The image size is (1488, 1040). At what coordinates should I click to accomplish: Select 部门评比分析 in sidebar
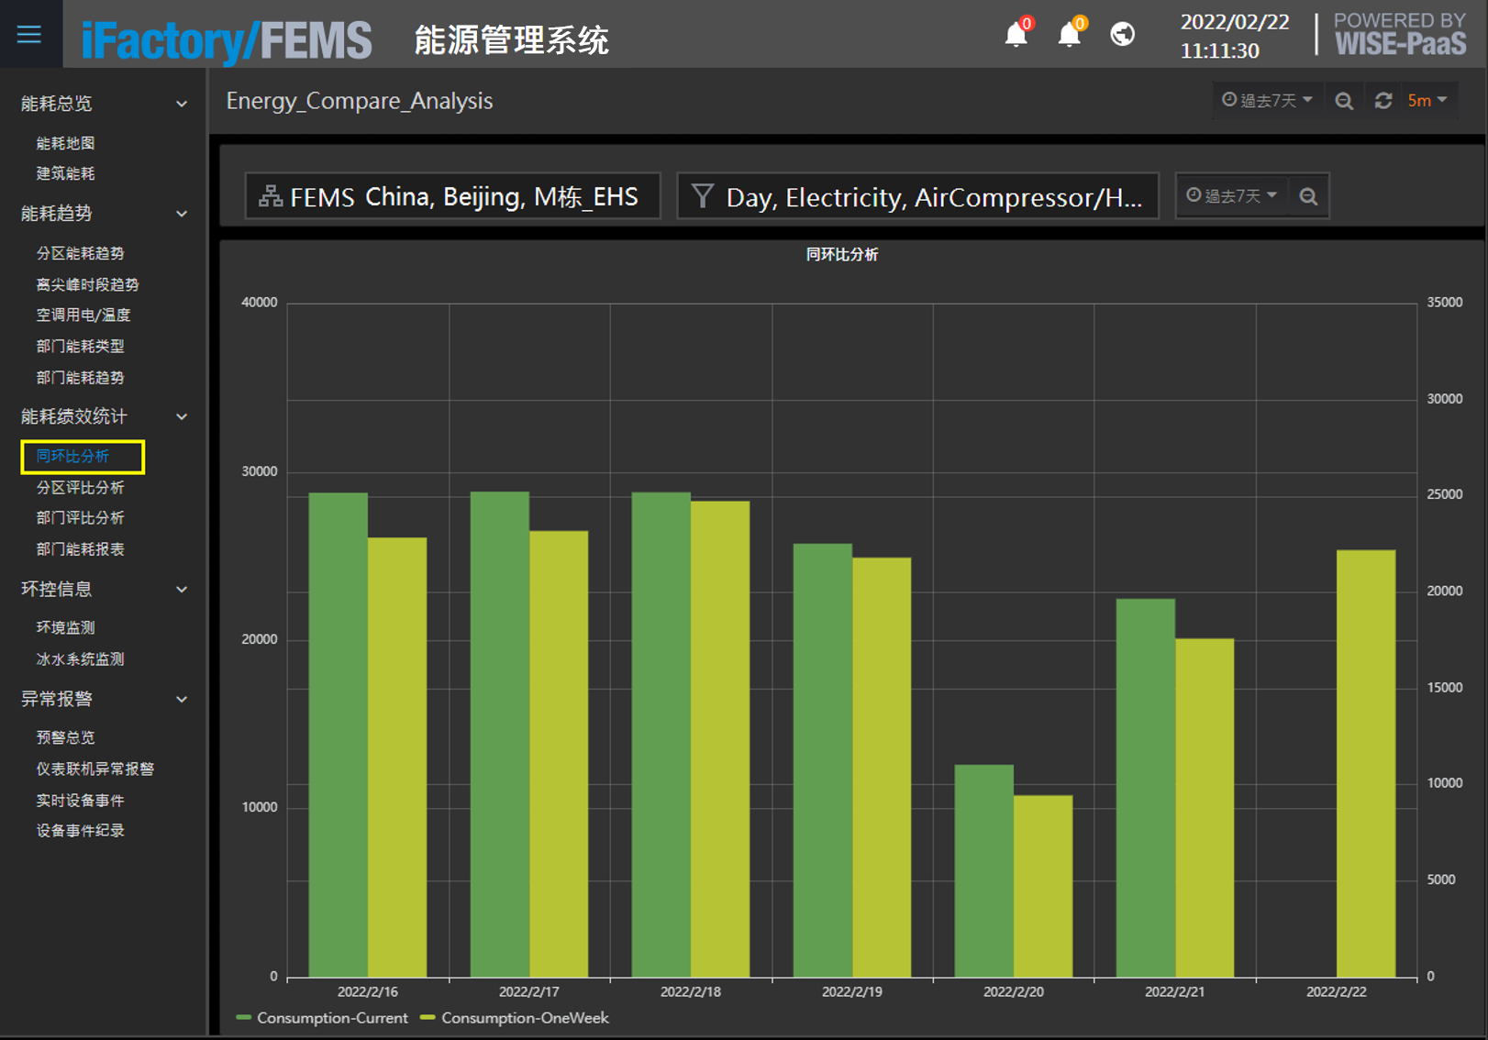[80, 517]
